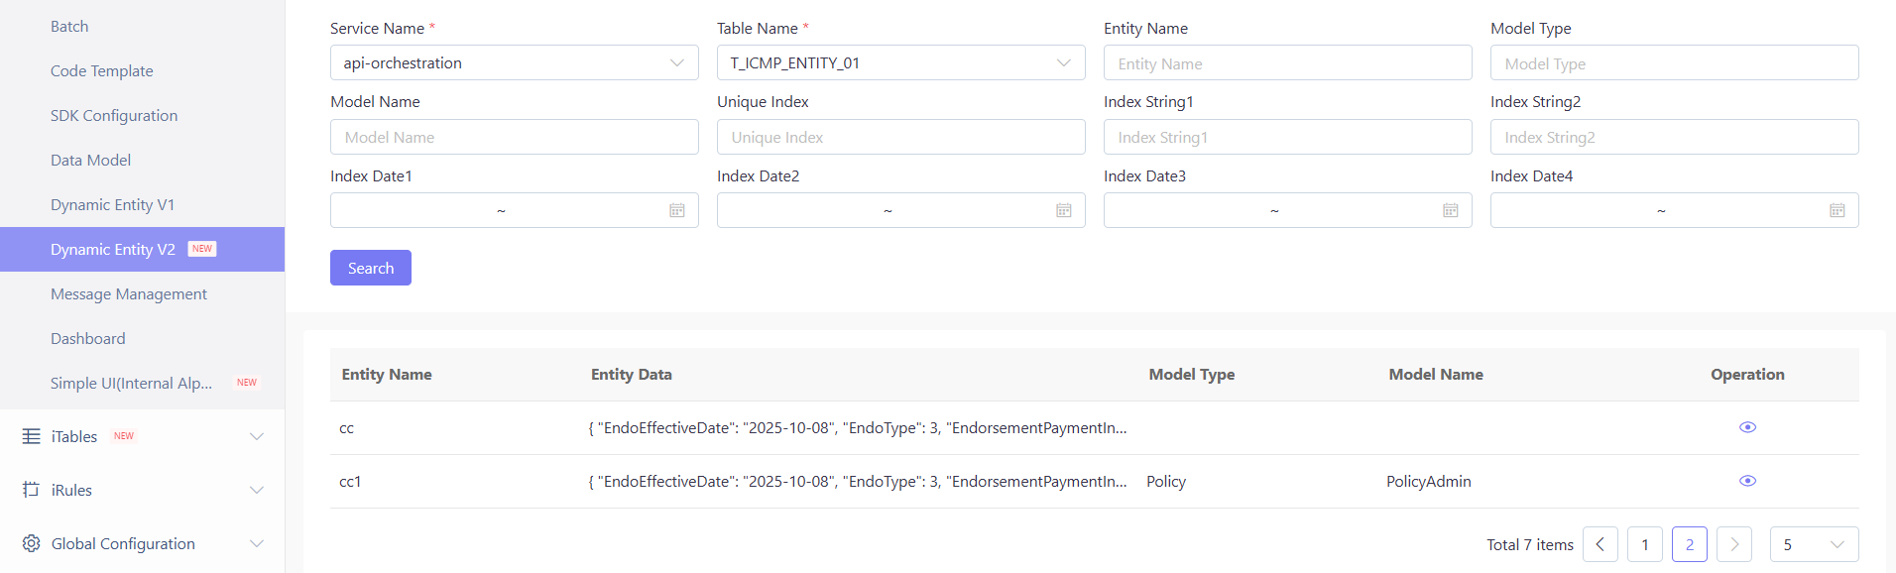
Task: Focus the Model Type input field
Action: click(x=1675, y=62)
